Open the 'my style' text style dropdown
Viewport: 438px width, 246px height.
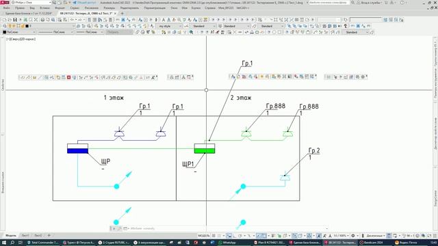click(x=170, y=26)
